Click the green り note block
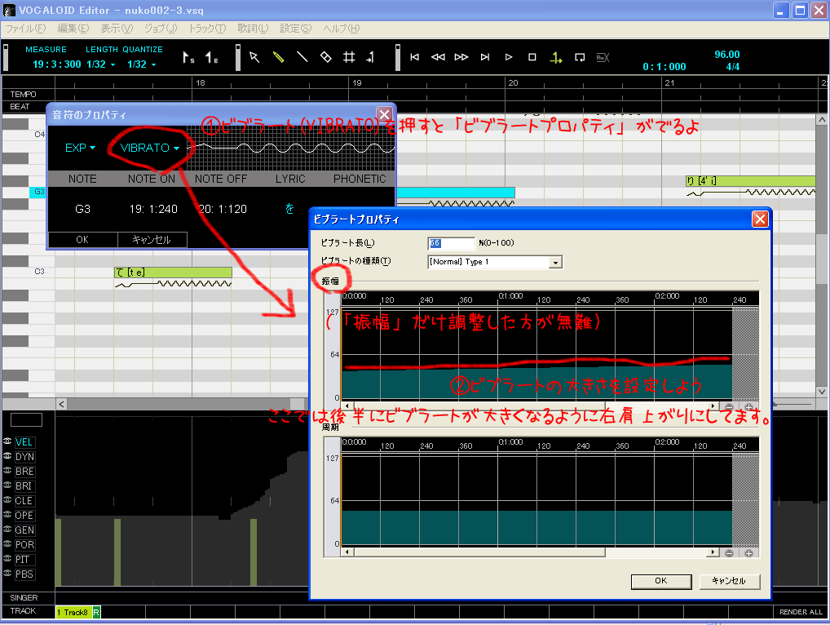The image size is (830, 625). 750,180
